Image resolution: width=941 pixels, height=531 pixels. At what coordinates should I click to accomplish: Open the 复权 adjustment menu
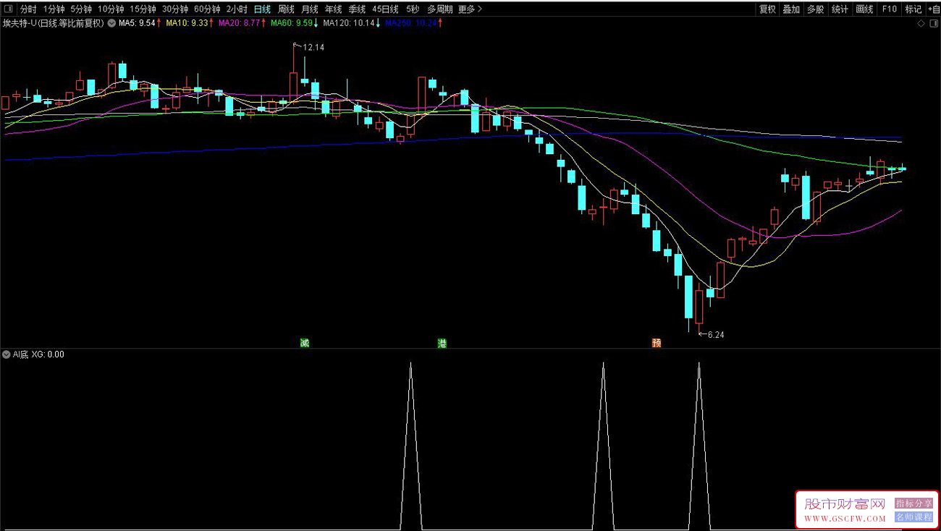(x=767, y=9)
